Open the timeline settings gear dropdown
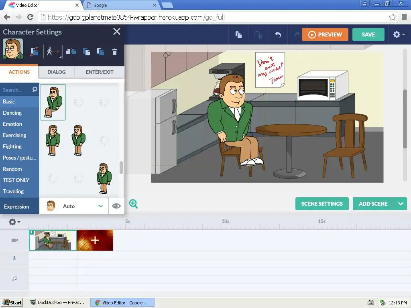The width and height of the screenshot is (411, 308). [x=14, y=222]
